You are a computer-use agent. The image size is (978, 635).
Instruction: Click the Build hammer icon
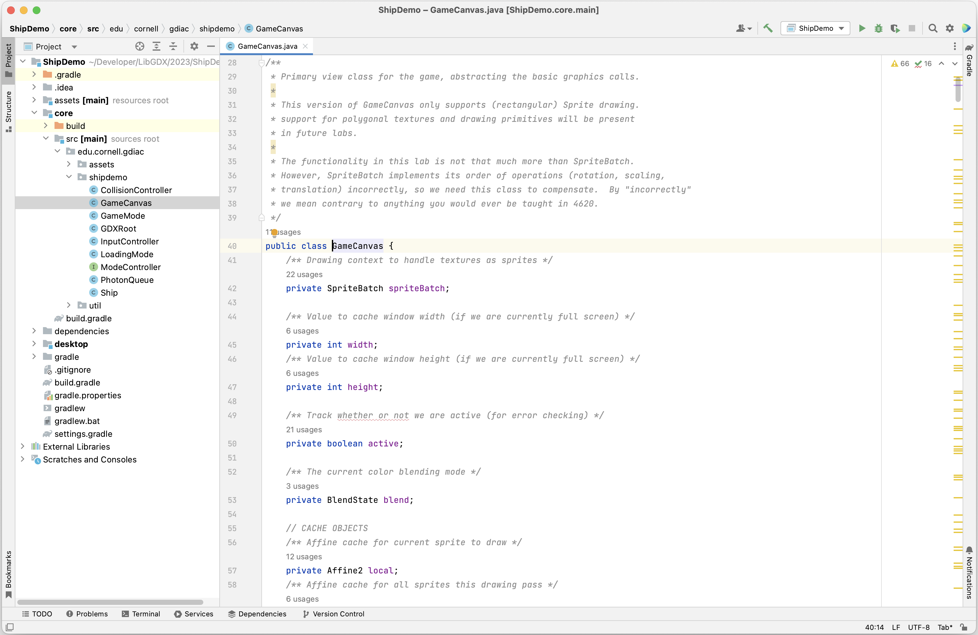[768, 28]
